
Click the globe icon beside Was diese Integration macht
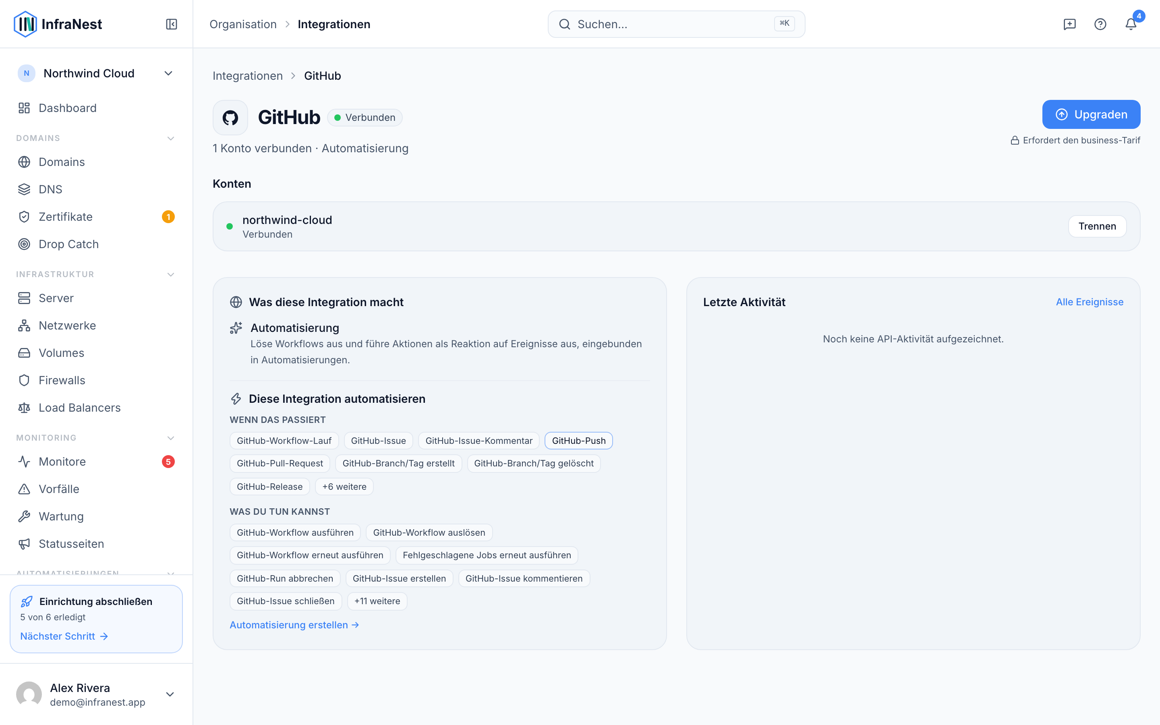tap(236, 302)
